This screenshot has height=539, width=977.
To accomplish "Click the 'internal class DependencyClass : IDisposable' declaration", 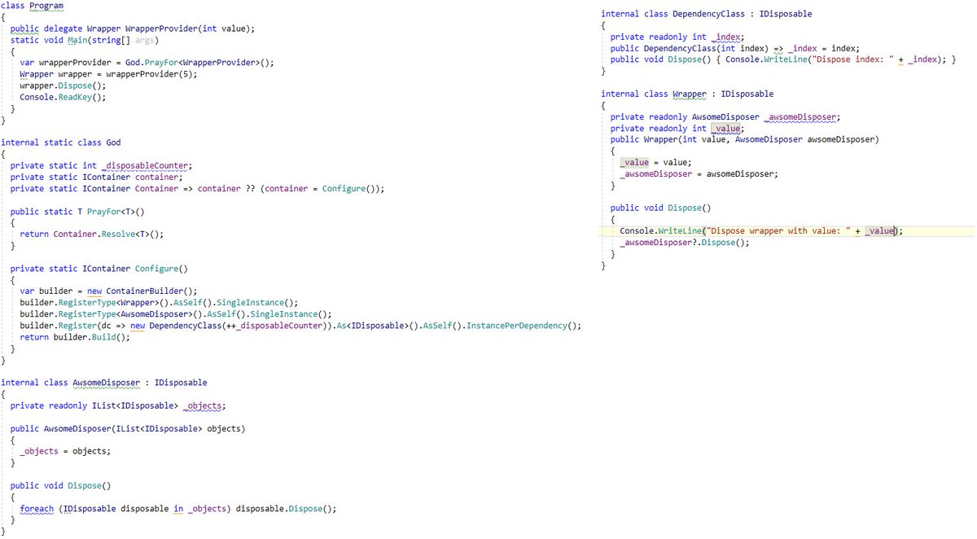I will pos(706,14).
